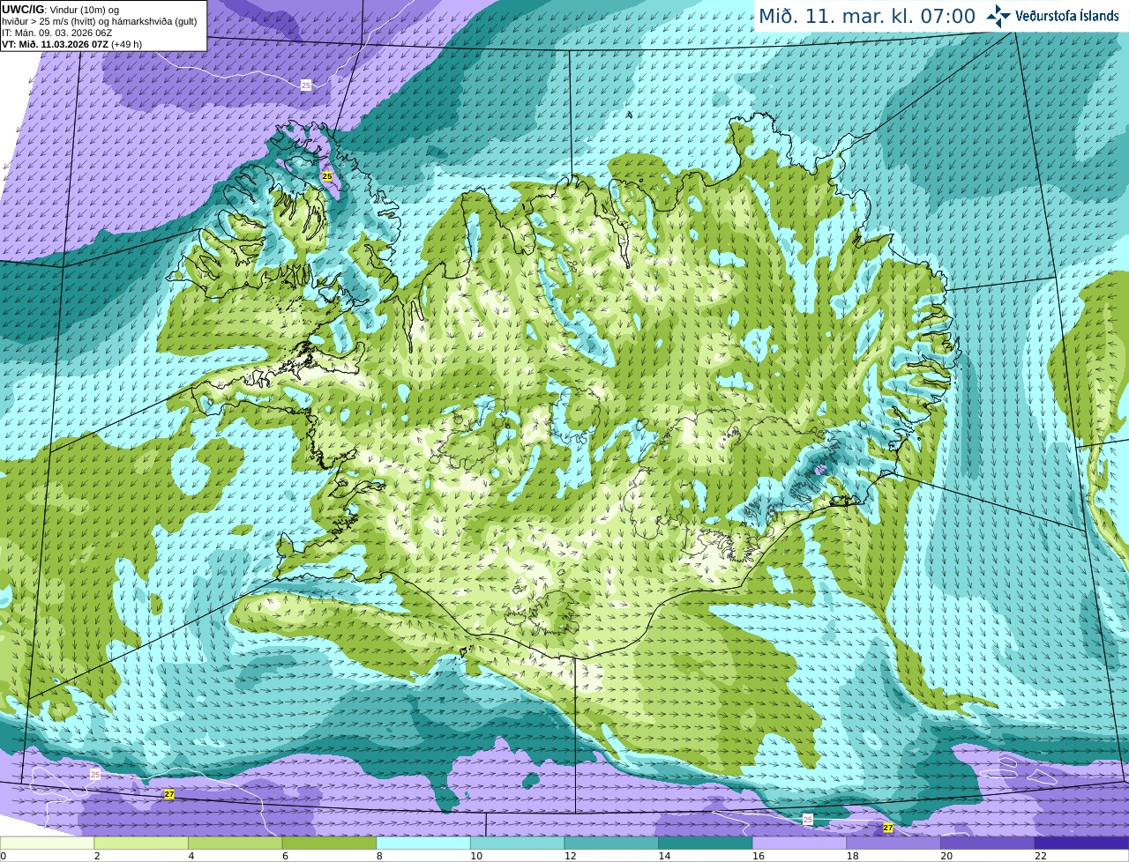1129x862 pixels.
Task: Select the 20–22 m/s violet swatch
Action: point(988,843)
